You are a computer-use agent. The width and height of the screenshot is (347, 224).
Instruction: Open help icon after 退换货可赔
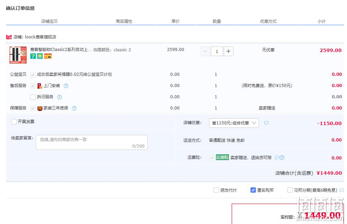282,157
